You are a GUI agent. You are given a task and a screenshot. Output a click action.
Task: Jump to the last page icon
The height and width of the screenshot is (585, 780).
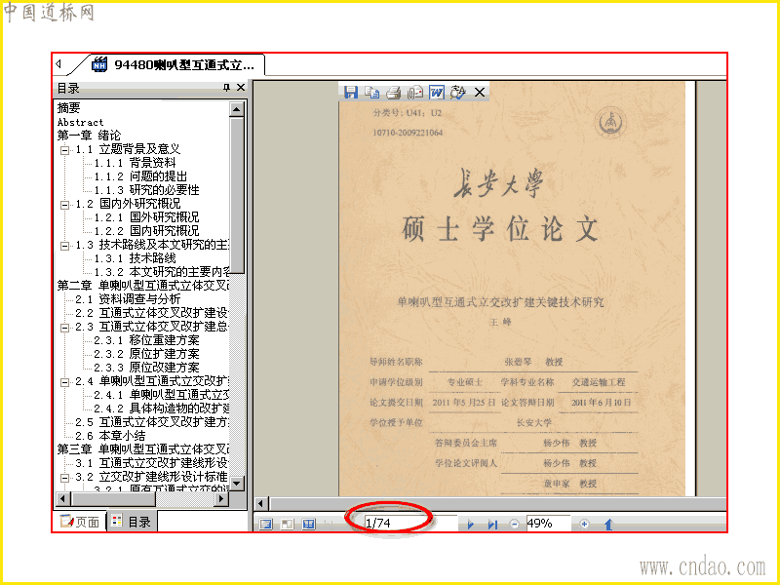tap(492, 525)
